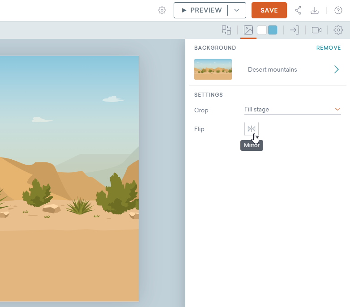
Task: Select the background image tab icon
Action: pos(248,30)
